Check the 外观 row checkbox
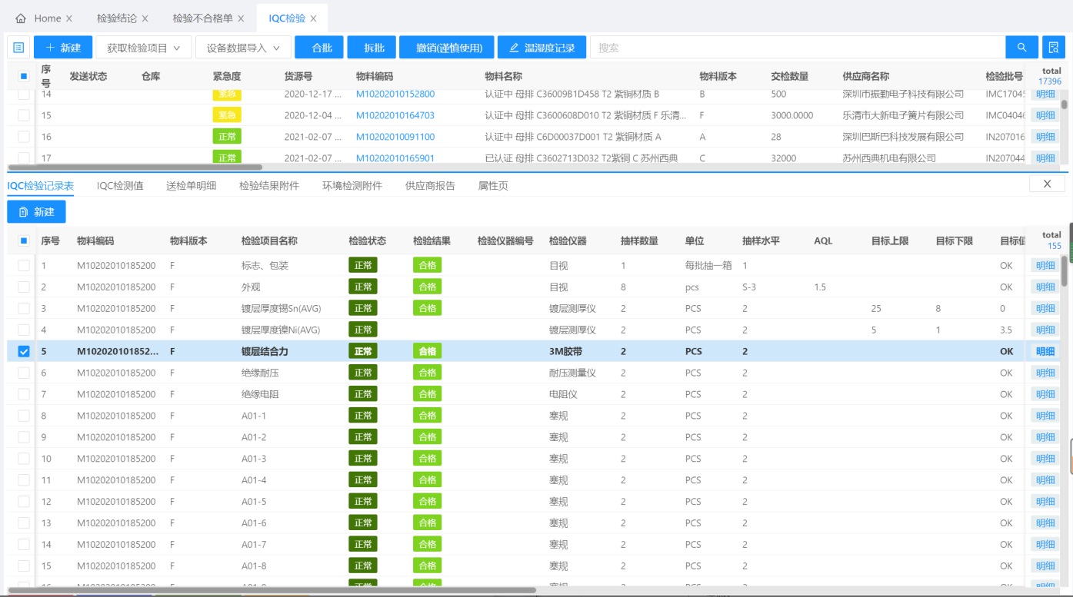1073x597 pixels. coord(24,287)
